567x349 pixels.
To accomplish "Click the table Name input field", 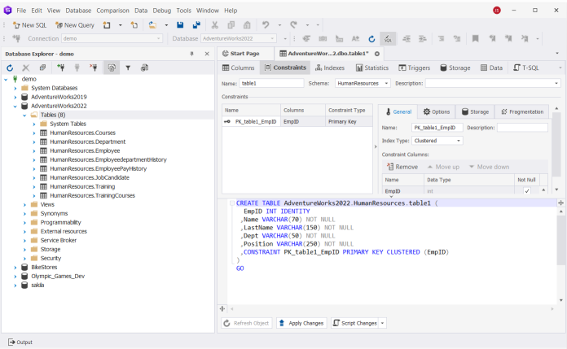I will click(271, 83).
